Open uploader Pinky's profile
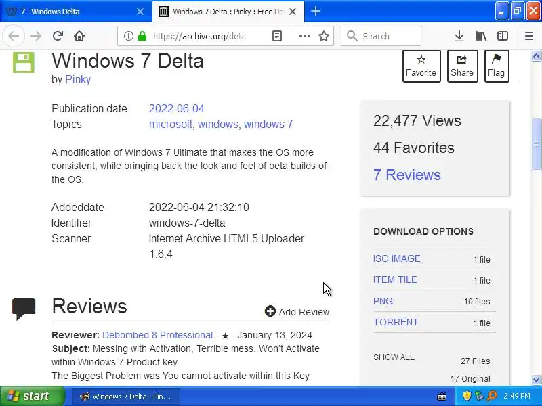Screen dimensions: 542x406 pos(78,79)
